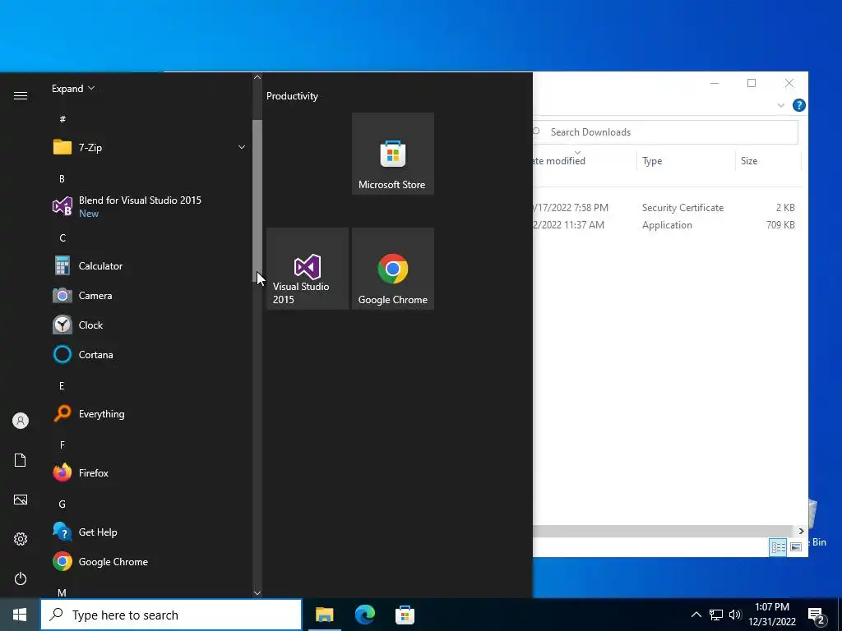Screen dimensions: 842x631
Task: Click the letter G section header
Action: point(62,504)
